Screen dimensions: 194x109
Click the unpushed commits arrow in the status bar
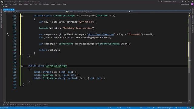[149, 108]
